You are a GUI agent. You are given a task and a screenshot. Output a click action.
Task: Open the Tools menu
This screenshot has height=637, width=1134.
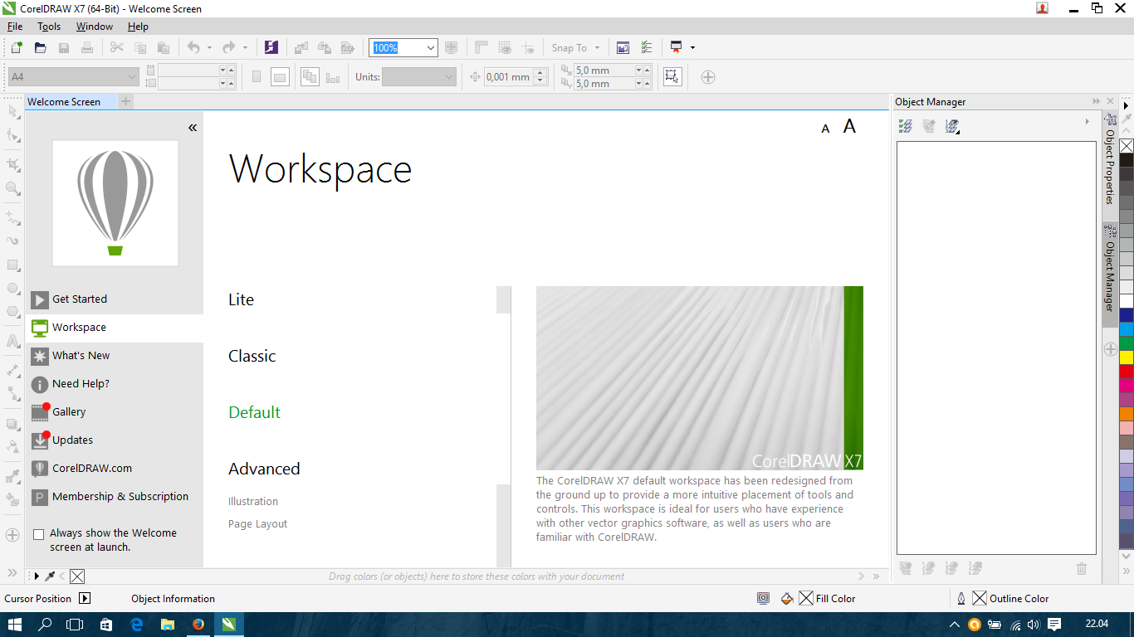click(49, 27)
